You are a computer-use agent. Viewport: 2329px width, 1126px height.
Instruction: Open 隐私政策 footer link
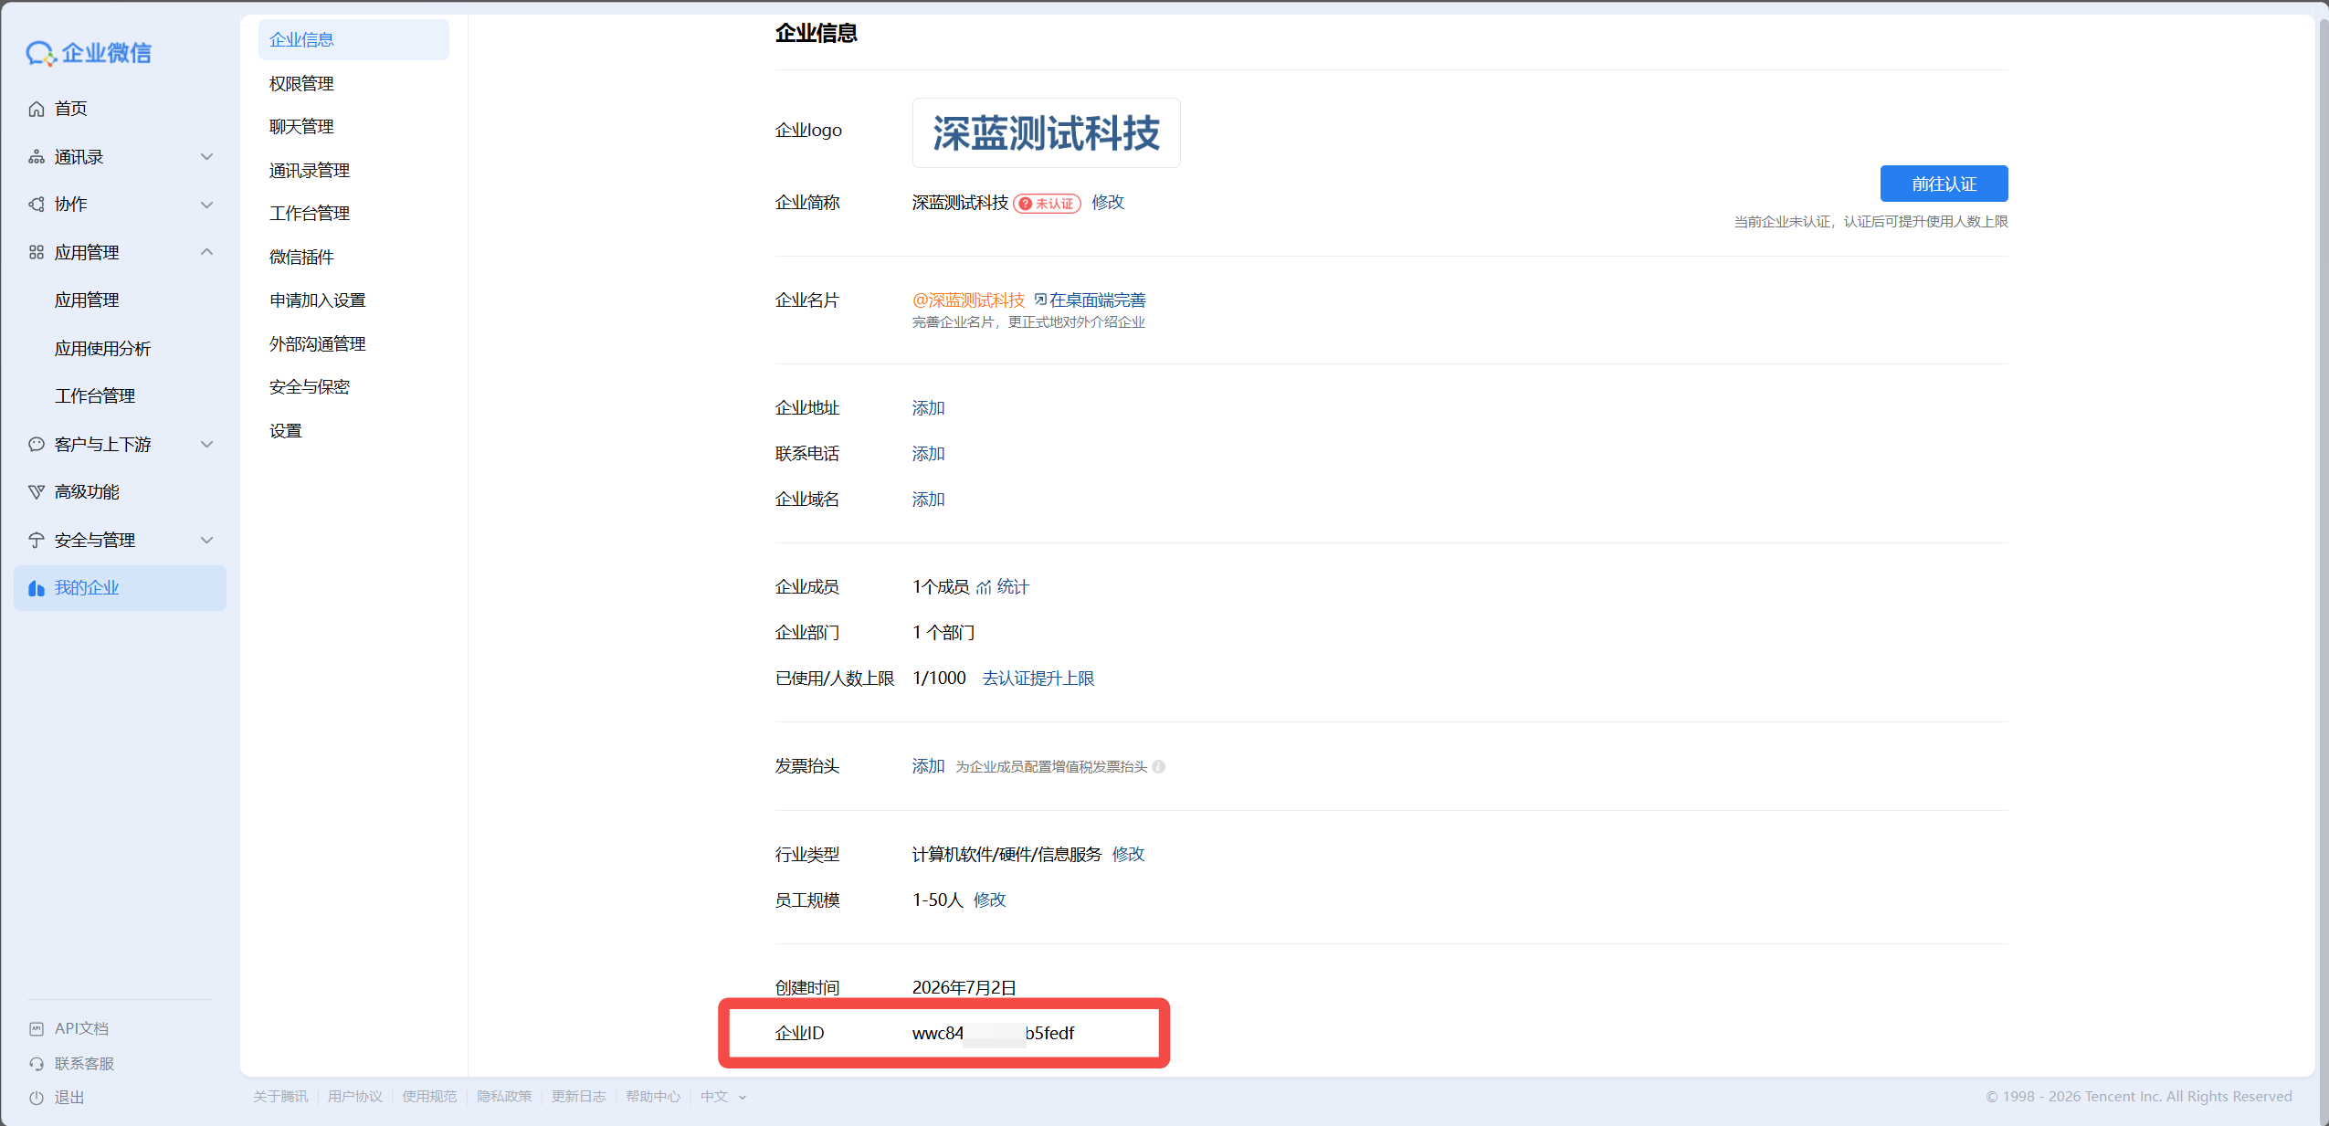(x=504, y=1097)
